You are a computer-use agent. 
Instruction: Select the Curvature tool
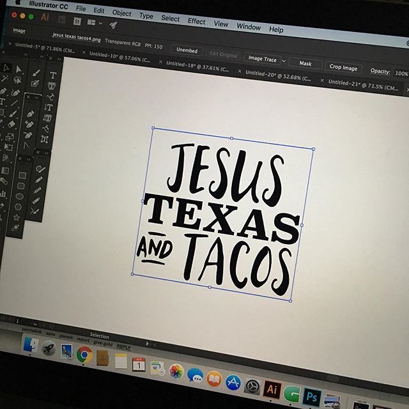[x=15, y=92]
